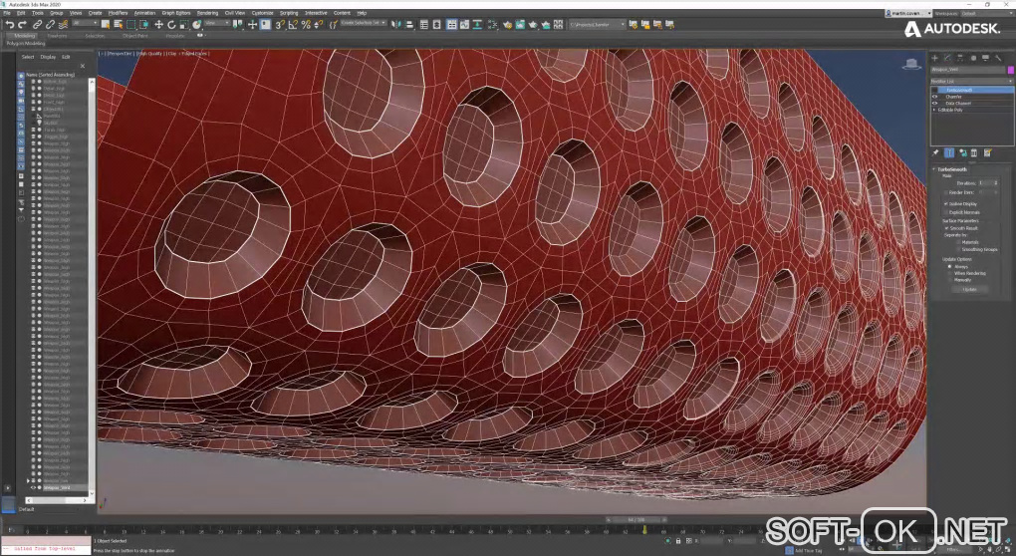1016x556 pixels.
Task: Pin the modifier stack
Action: pos(935,152)
